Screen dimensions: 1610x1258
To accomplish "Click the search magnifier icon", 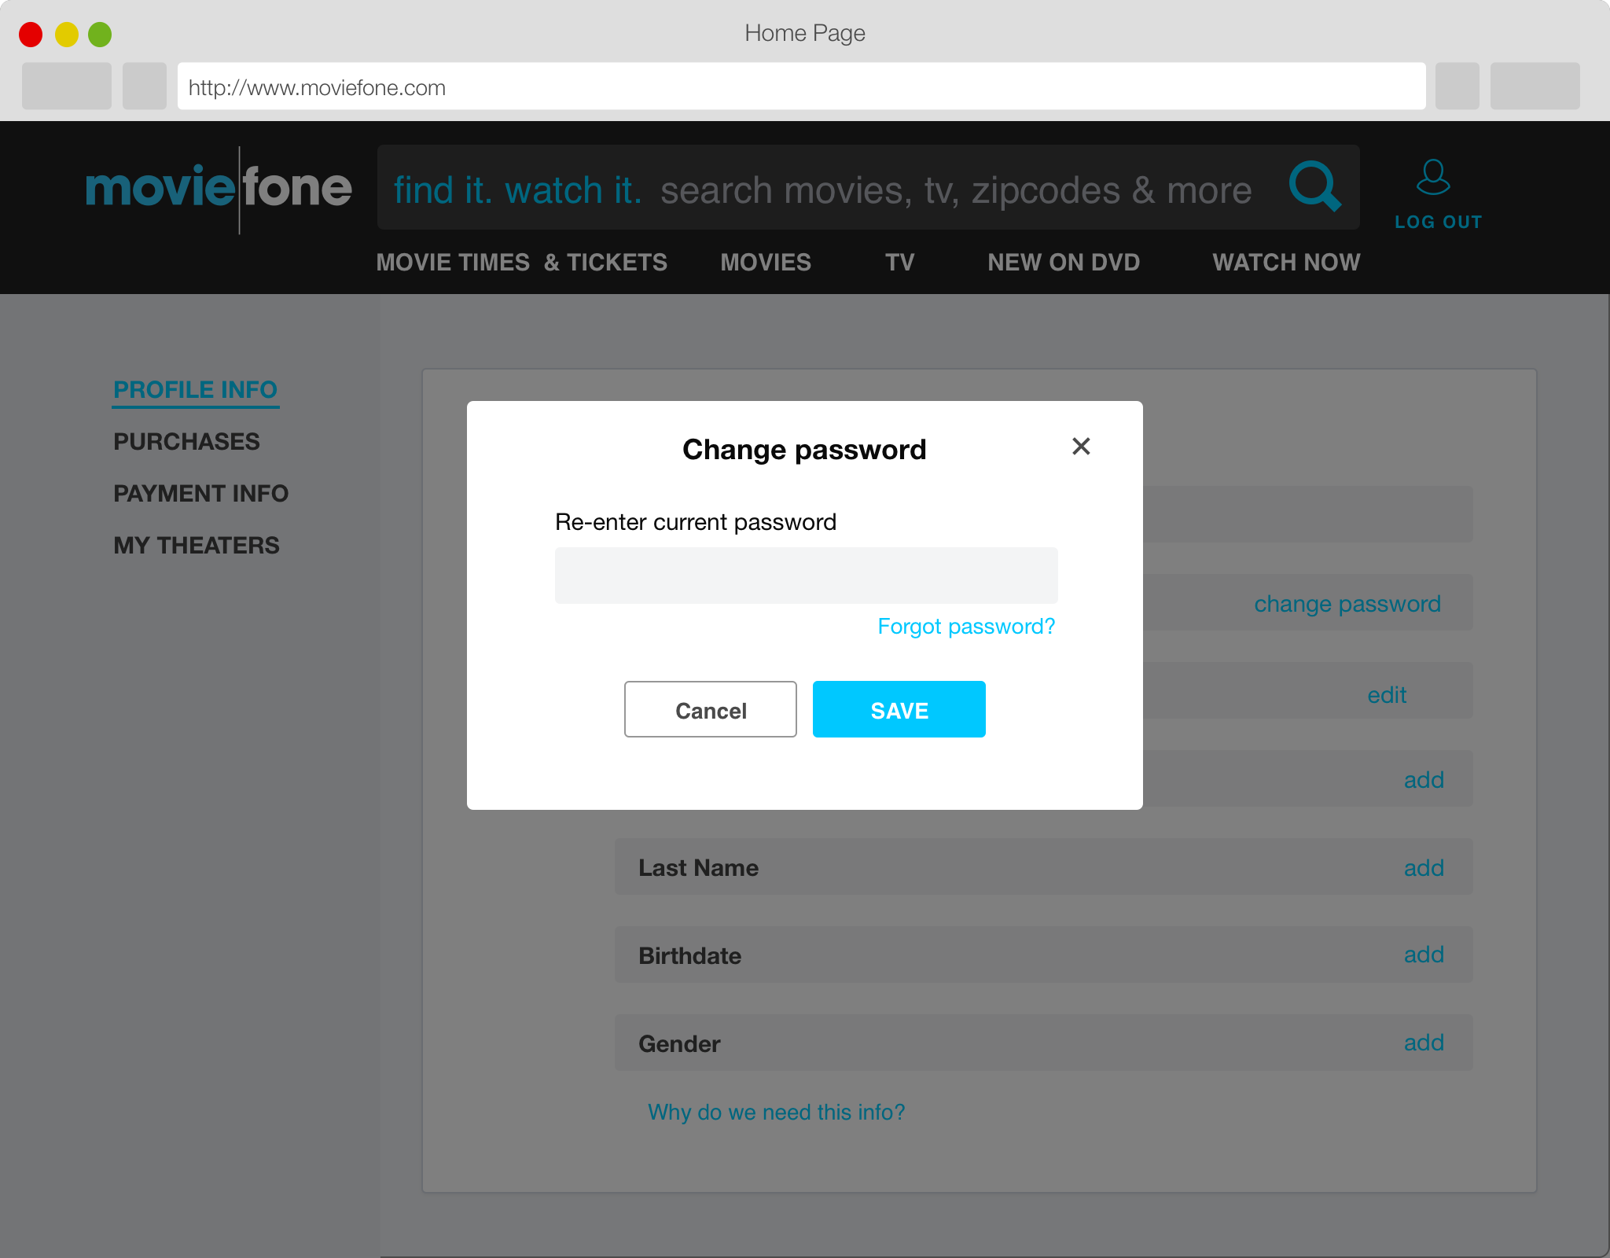I will pos(1314,186).
